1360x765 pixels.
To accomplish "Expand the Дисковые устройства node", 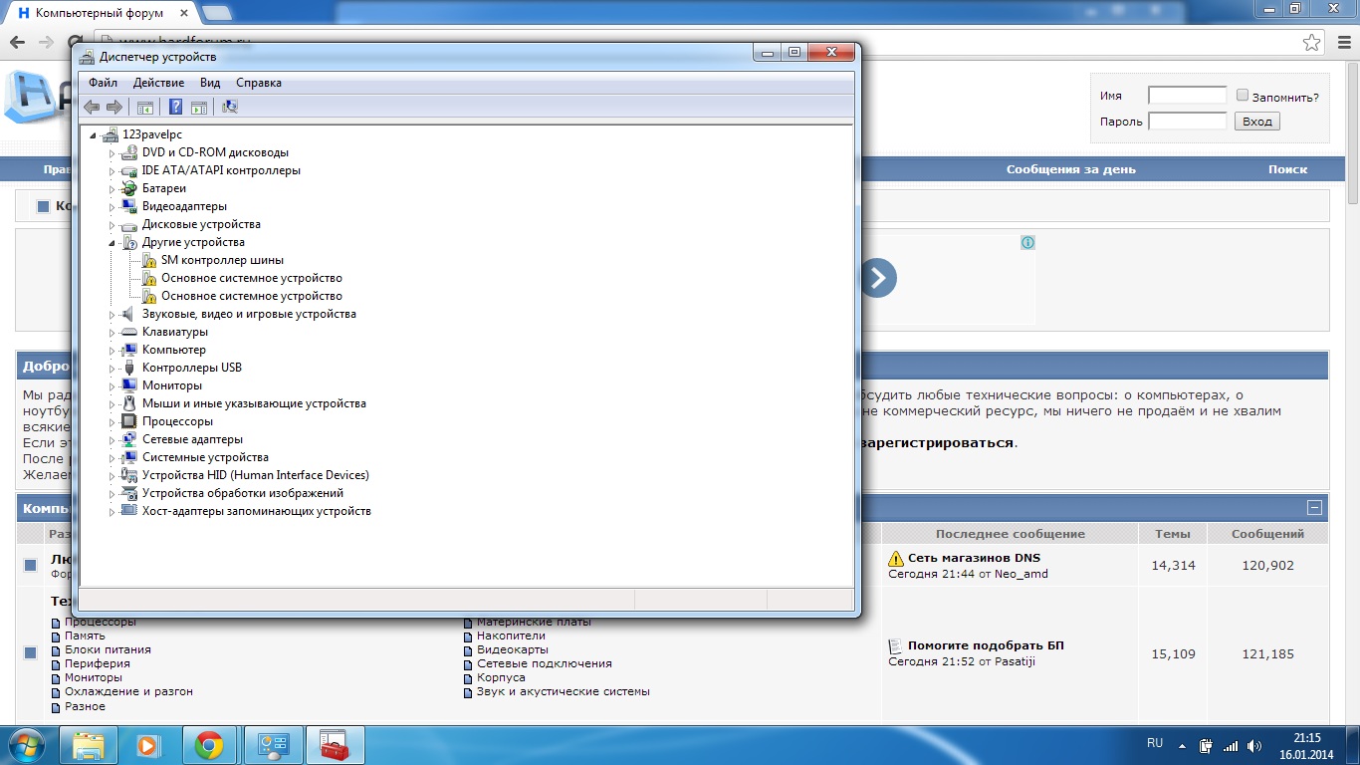I will [113, 224].
